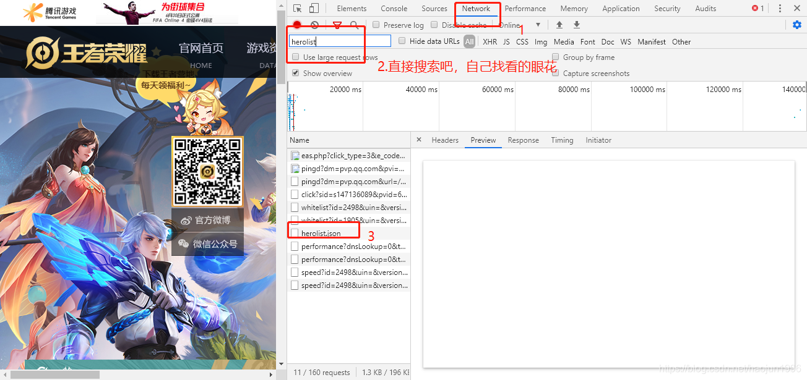This screenshot has width=807, height=380.
Task: Show the Initiator tab
Action: tap(598, 140)
